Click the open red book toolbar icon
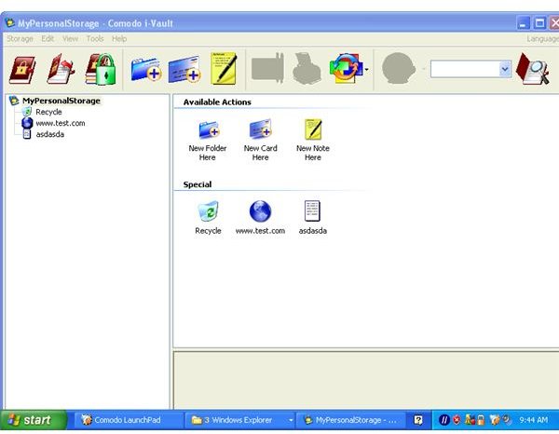 [61, 69]
